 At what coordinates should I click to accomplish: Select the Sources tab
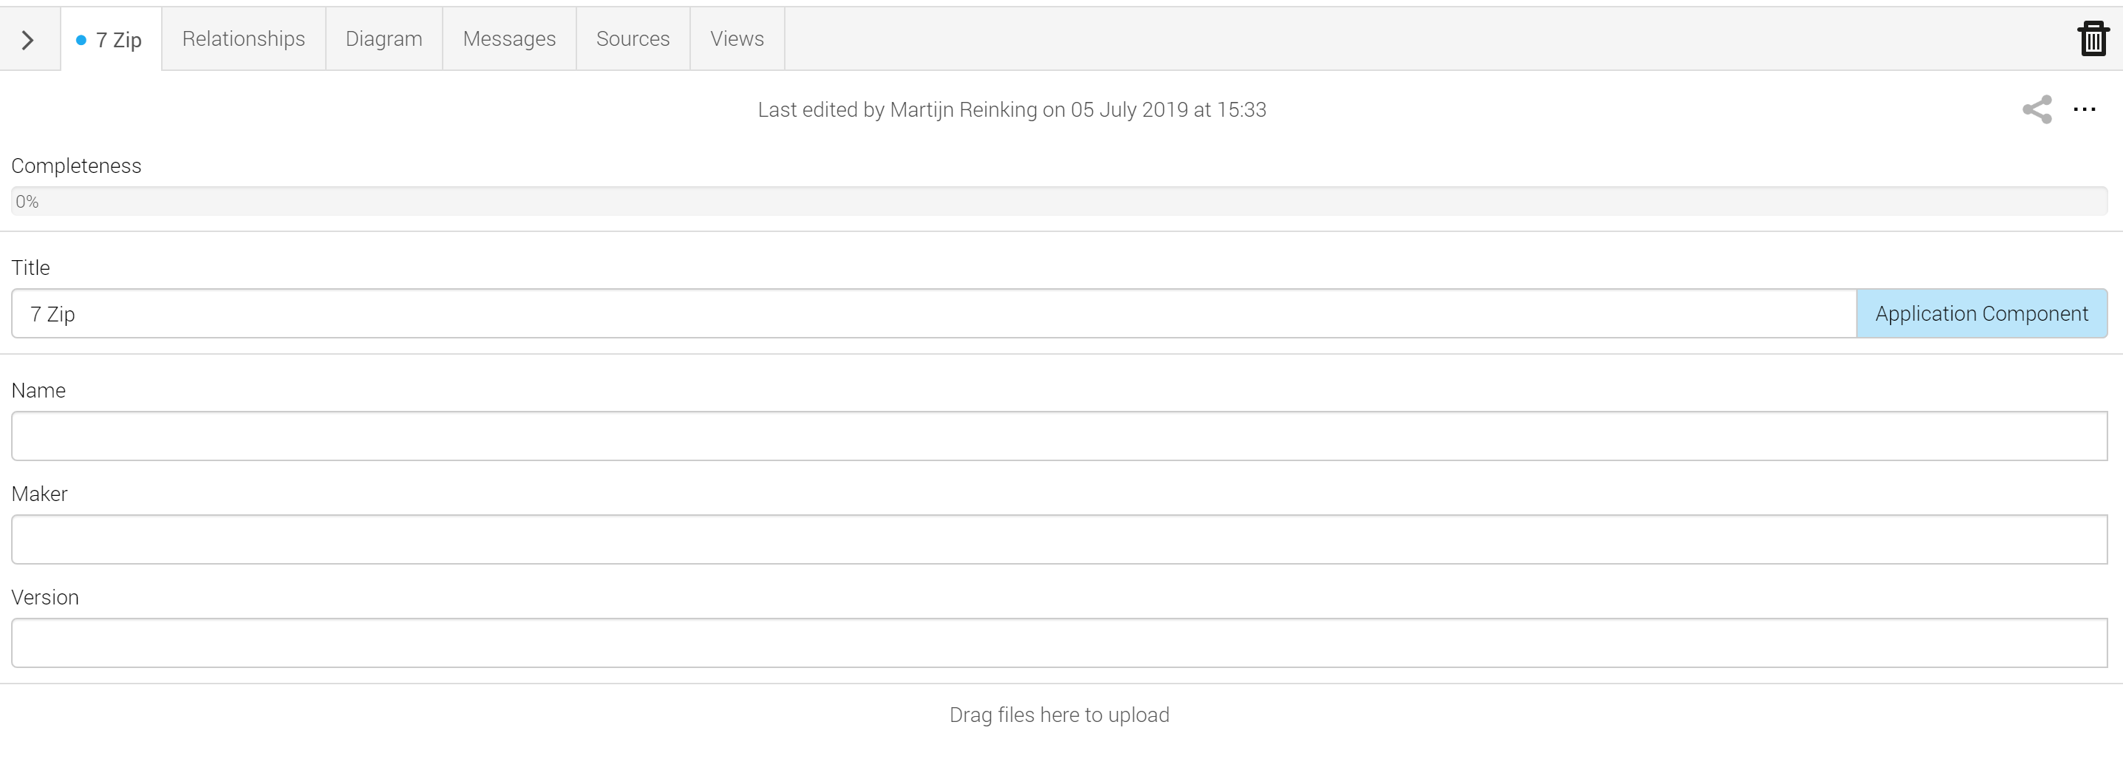[x=633, y=38]
